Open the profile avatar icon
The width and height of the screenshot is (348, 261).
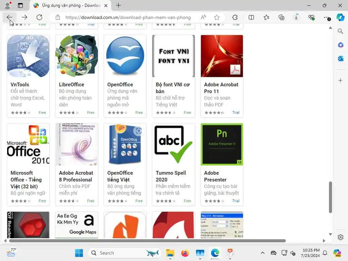coord(8,5)
